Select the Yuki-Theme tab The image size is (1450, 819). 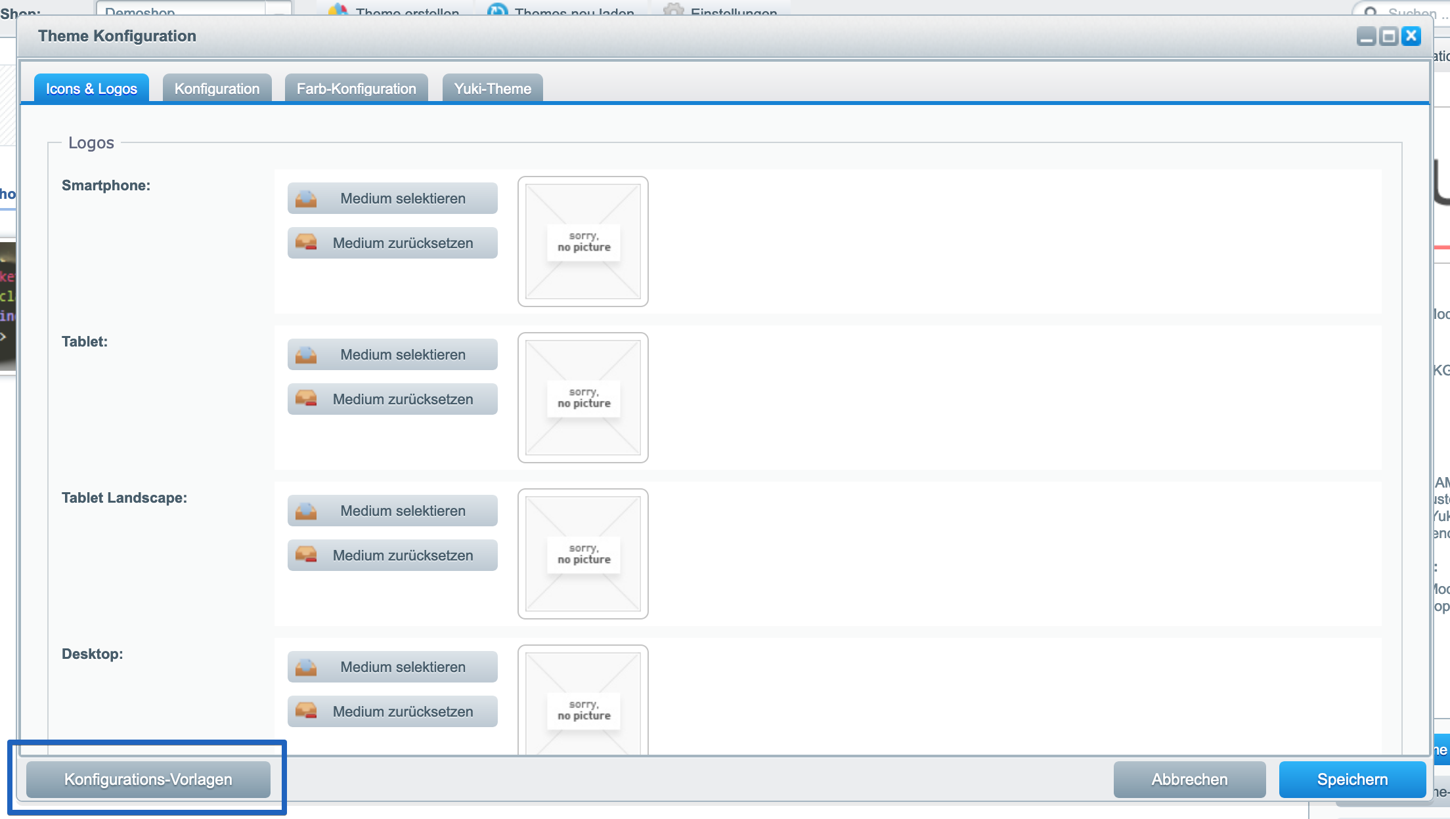tap(493, 89)
